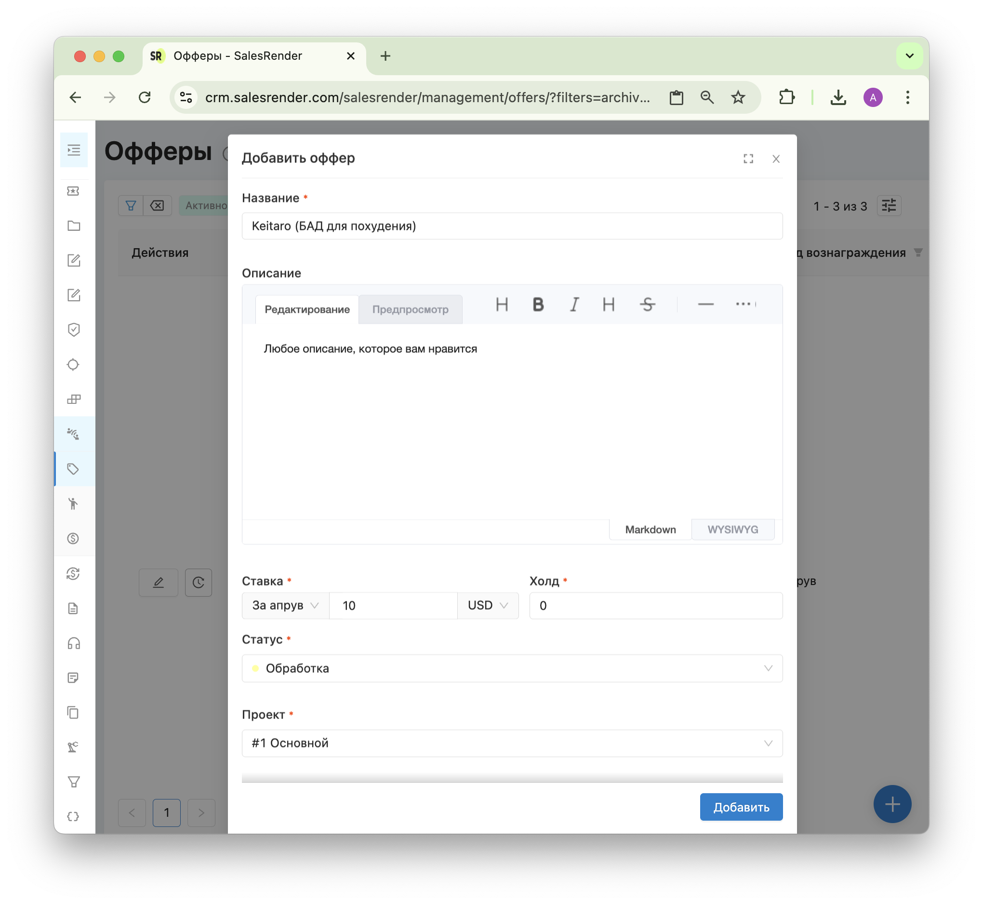Open Chrome three-dot menu
This screenshot has width=983, height=905.
pyautogui.click(x=907, y=97)
